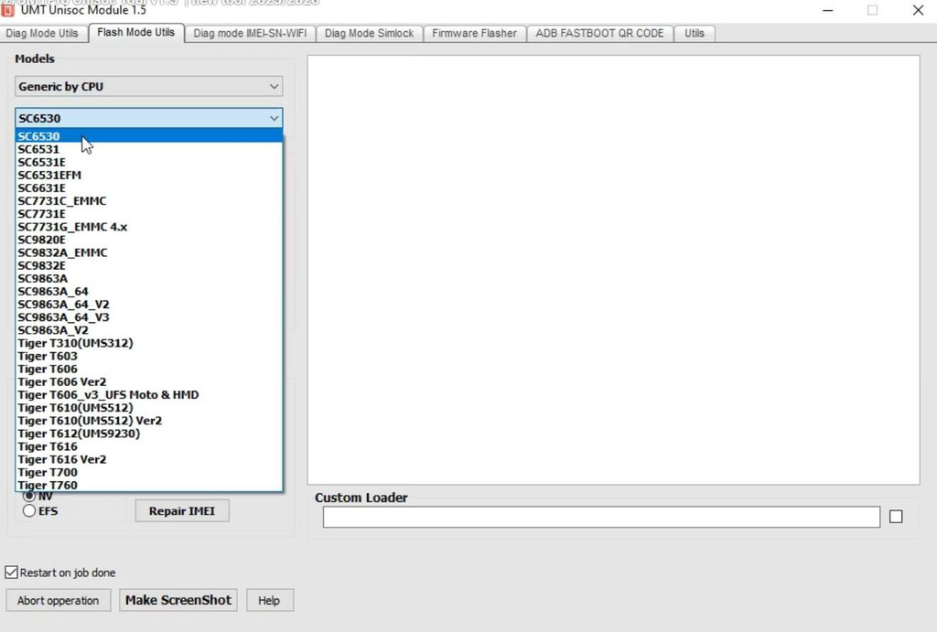Choose Tiger T603 CPU
This screenshot has height=632, width=937.
(x=149, y=356)
